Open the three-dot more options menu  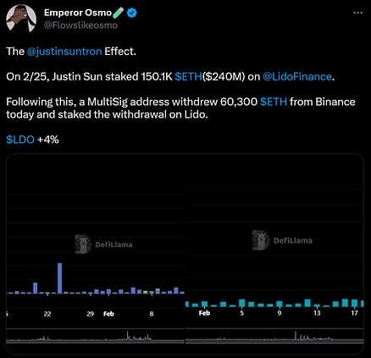click(357, 13)
